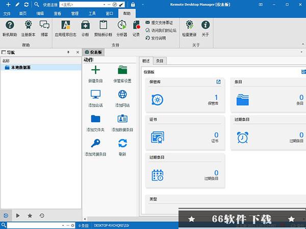The image size is (306, 229).
Task: Switch to the 查看 ribbon tab
Action: click(x=57, y=13)
